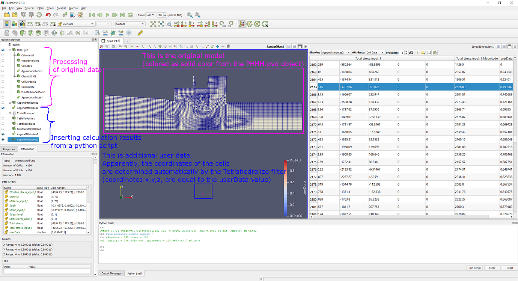This screenshot has width=518, height=281.
Task: Click the Precision stepper field
Action: (404, 53)
